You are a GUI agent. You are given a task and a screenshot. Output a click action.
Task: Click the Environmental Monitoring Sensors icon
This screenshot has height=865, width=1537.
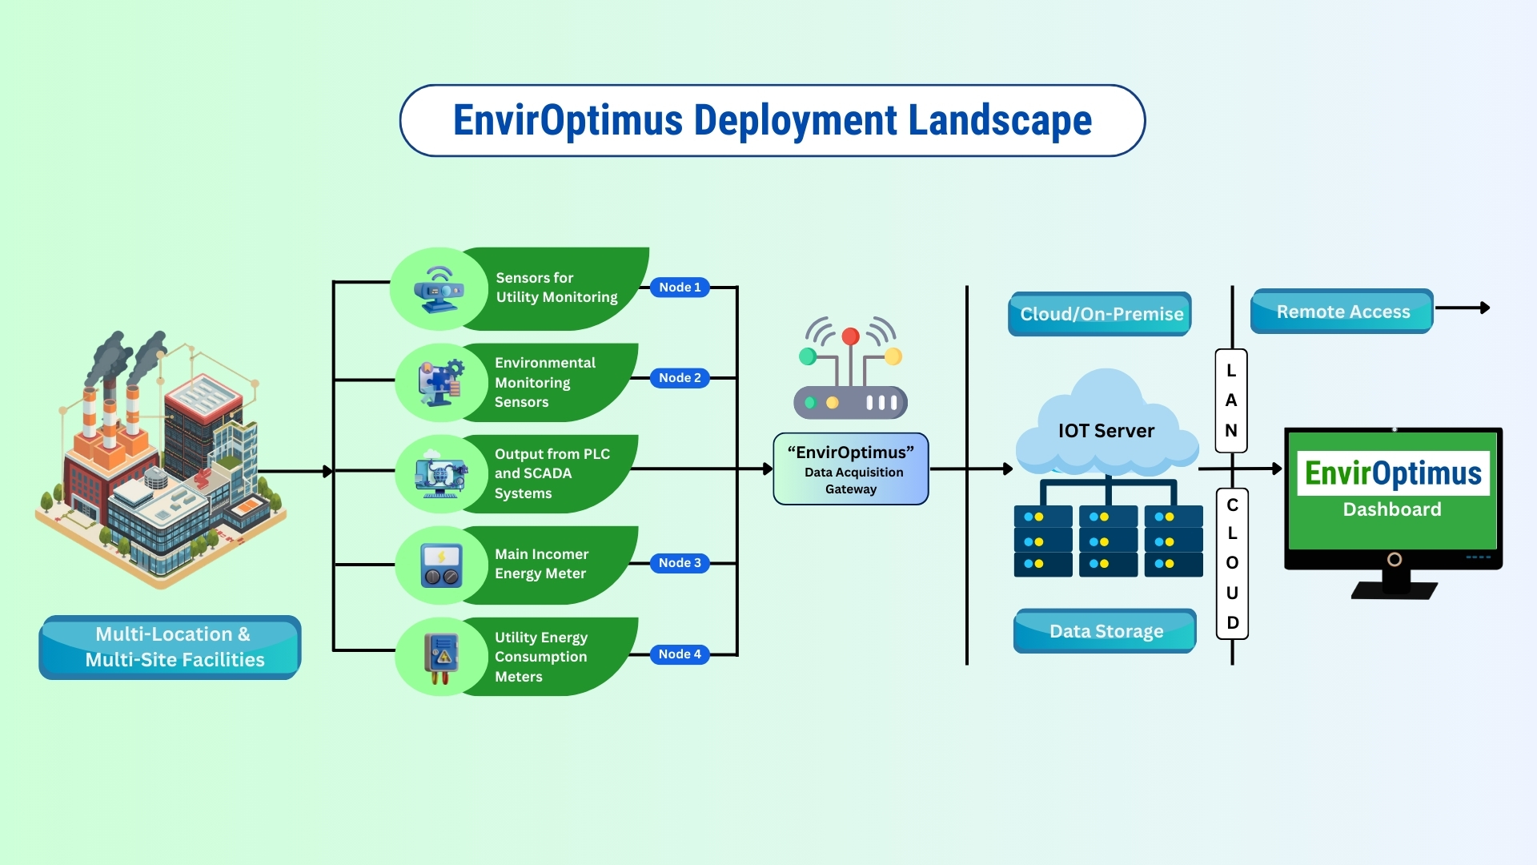click(439, 383)
